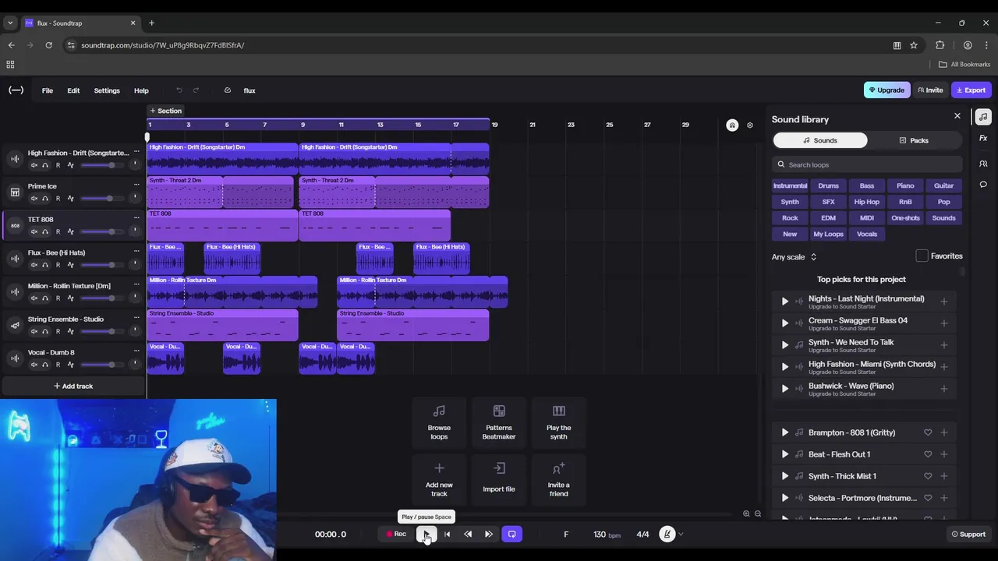Open Patterns Beatmaker card
The height and width of the screenshot is (561, 998).
click(x=499, y=423)
